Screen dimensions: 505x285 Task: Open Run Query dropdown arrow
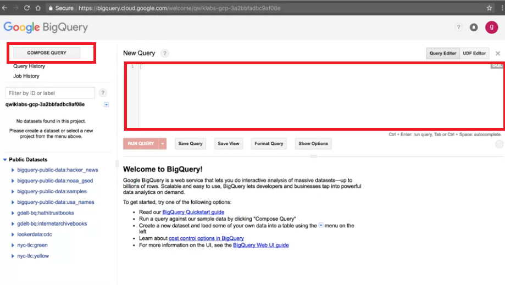(163, 143)
